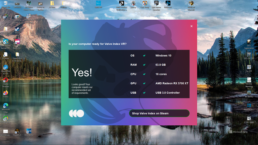
Task: Select the Mi-8MTV2 desktop icon
Action: coord(249,94)
